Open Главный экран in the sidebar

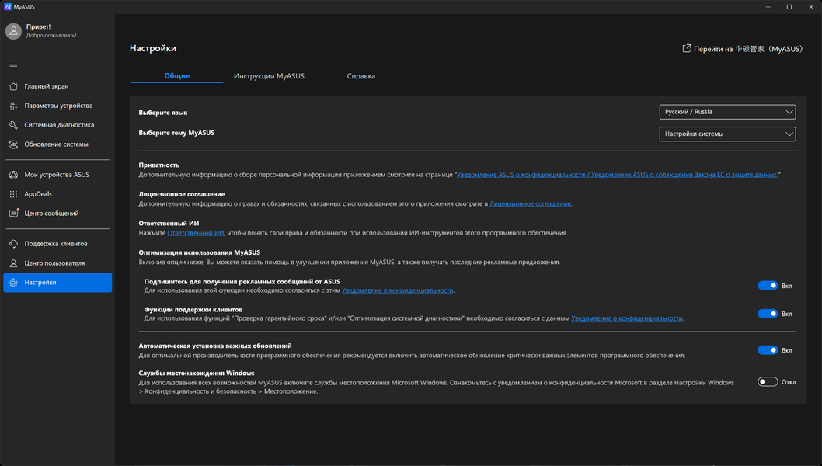[57, 86]
